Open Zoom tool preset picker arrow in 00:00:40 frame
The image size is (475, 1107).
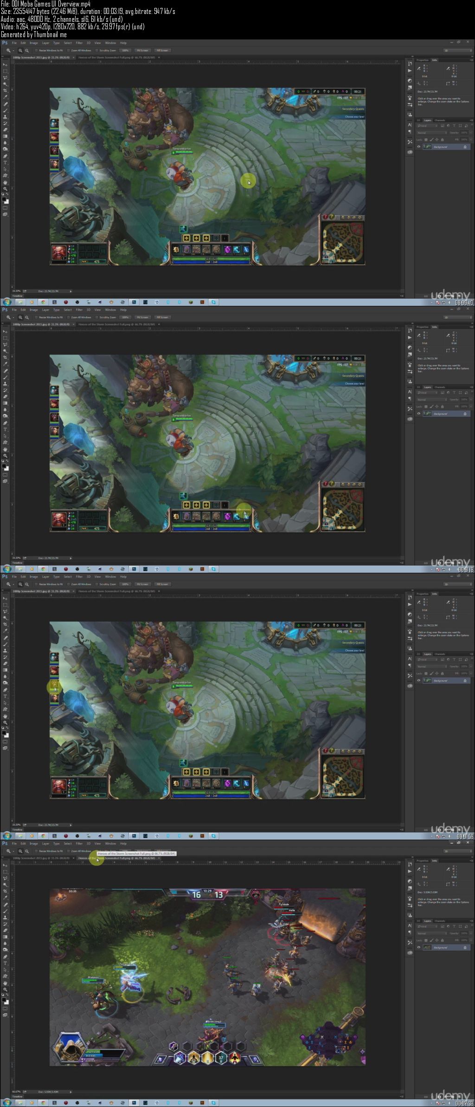click(13, 50)
